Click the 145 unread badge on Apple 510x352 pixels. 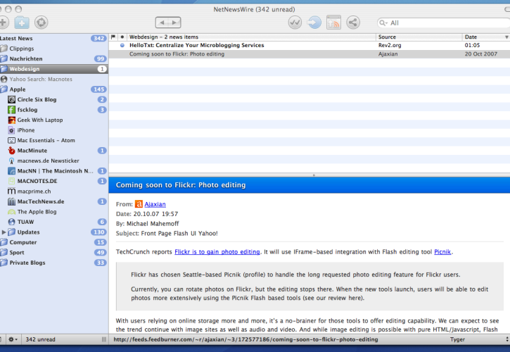coord(98,89)
